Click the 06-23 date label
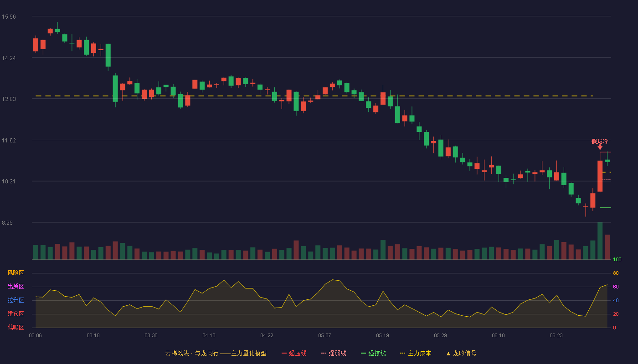Image resolution: width=638 pixels, height=364 pixels. pyautogui.click(x=556, y=335)
